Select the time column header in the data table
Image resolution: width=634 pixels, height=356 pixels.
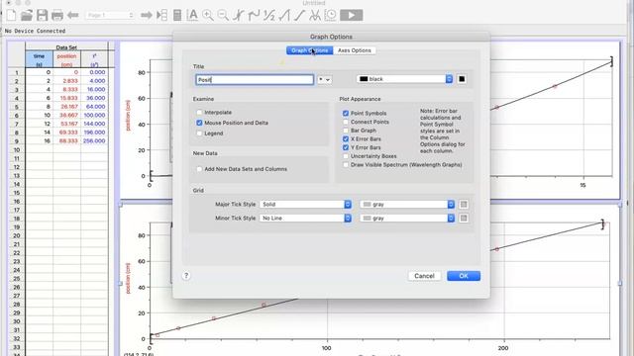pos(40,59)
